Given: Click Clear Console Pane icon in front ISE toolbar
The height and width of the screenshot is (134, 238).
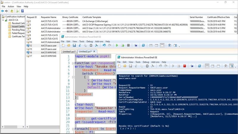Looking at the screenshot, I should (153, 66).
